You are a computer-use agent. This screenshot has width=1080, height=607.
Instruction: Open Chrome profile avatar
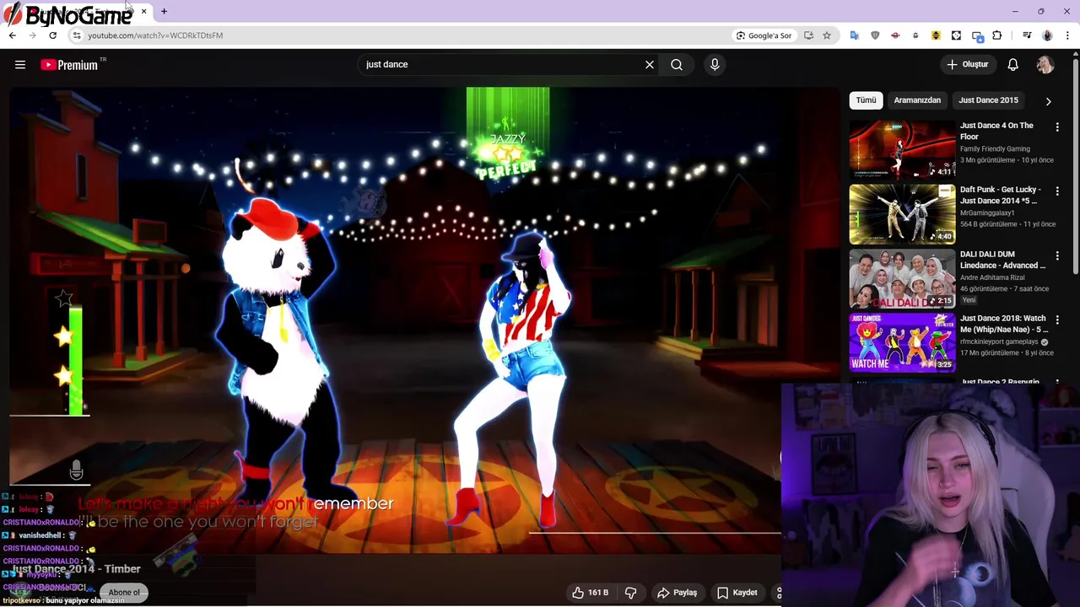pos(1047,35)
